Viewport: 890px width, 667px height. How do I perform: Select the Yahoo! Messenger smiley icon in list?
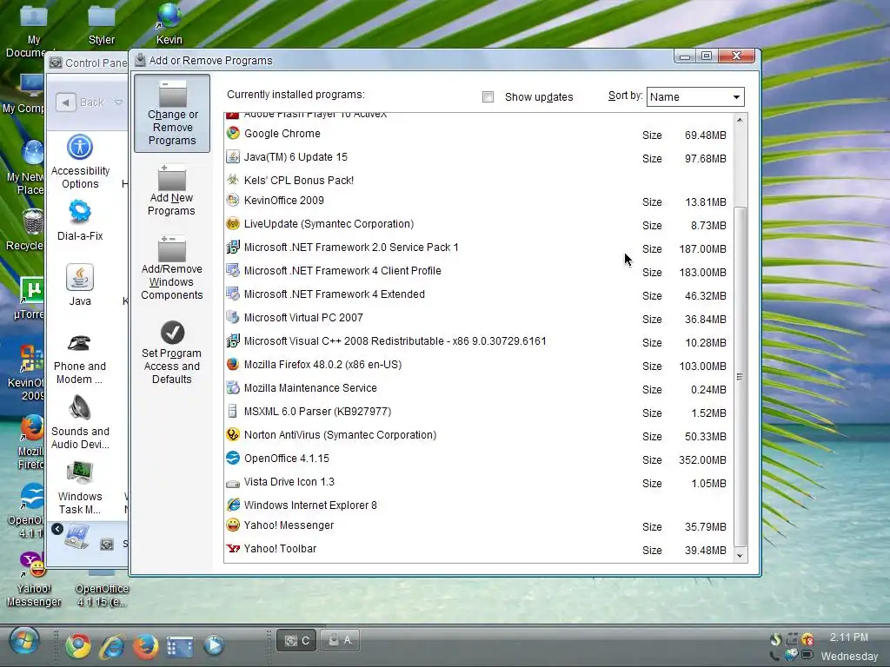pos(233,525)
